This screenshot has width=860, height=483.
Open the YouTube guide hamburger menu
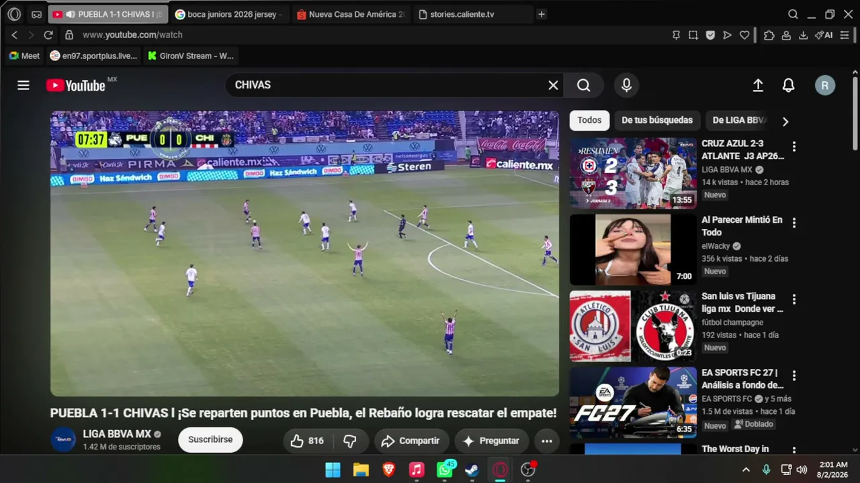pyautogui.click(x=24, y=85)
